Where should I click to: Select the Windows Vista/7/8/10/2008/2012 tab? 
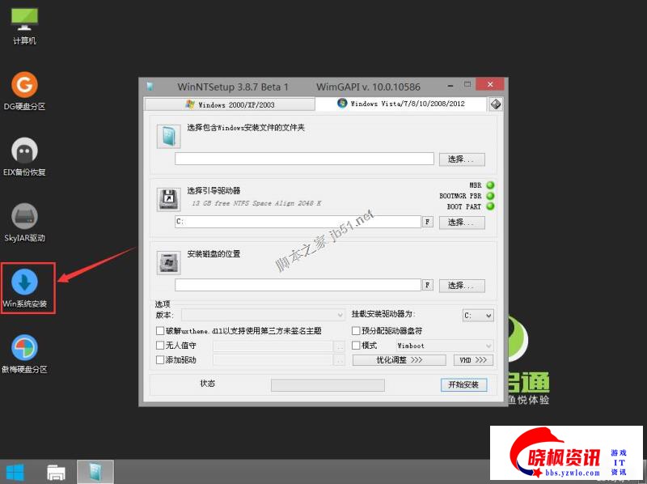(401, 104)
